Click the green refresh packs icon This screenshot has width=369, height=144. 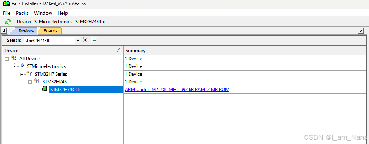(x=8, y=22)
